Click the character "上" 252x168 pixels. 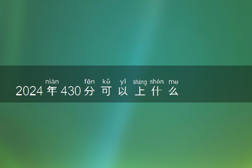[x=140, y=91]
